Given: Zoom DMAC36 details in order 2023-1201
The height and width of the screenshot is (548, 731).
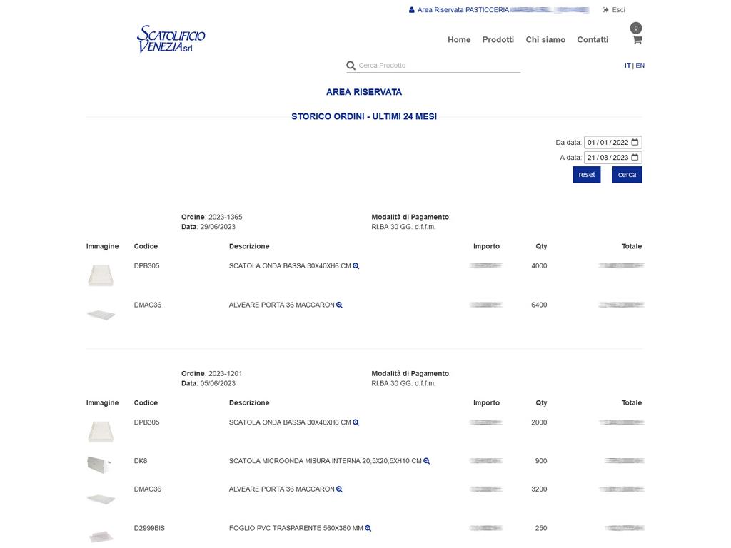Looking at the screenshot, I should click(339, 489).
